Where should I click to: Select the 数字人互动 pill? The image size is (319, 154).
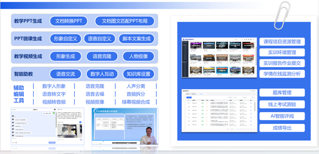tap(102, 74)
